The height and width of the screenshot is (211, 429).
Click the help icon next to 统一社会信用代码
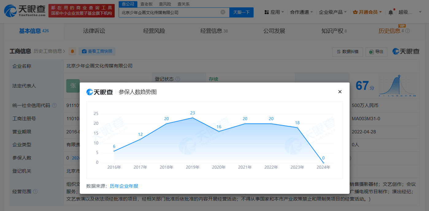tap(54, 105)
